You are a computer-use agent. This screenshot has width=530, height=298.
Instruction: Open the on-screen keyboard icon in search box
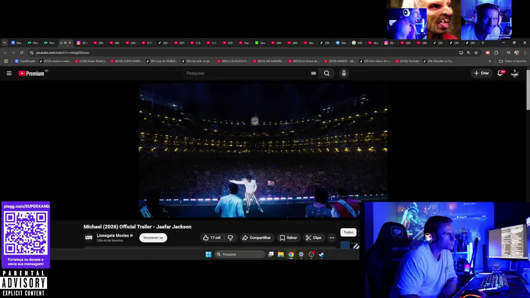[x=313, y=73]
